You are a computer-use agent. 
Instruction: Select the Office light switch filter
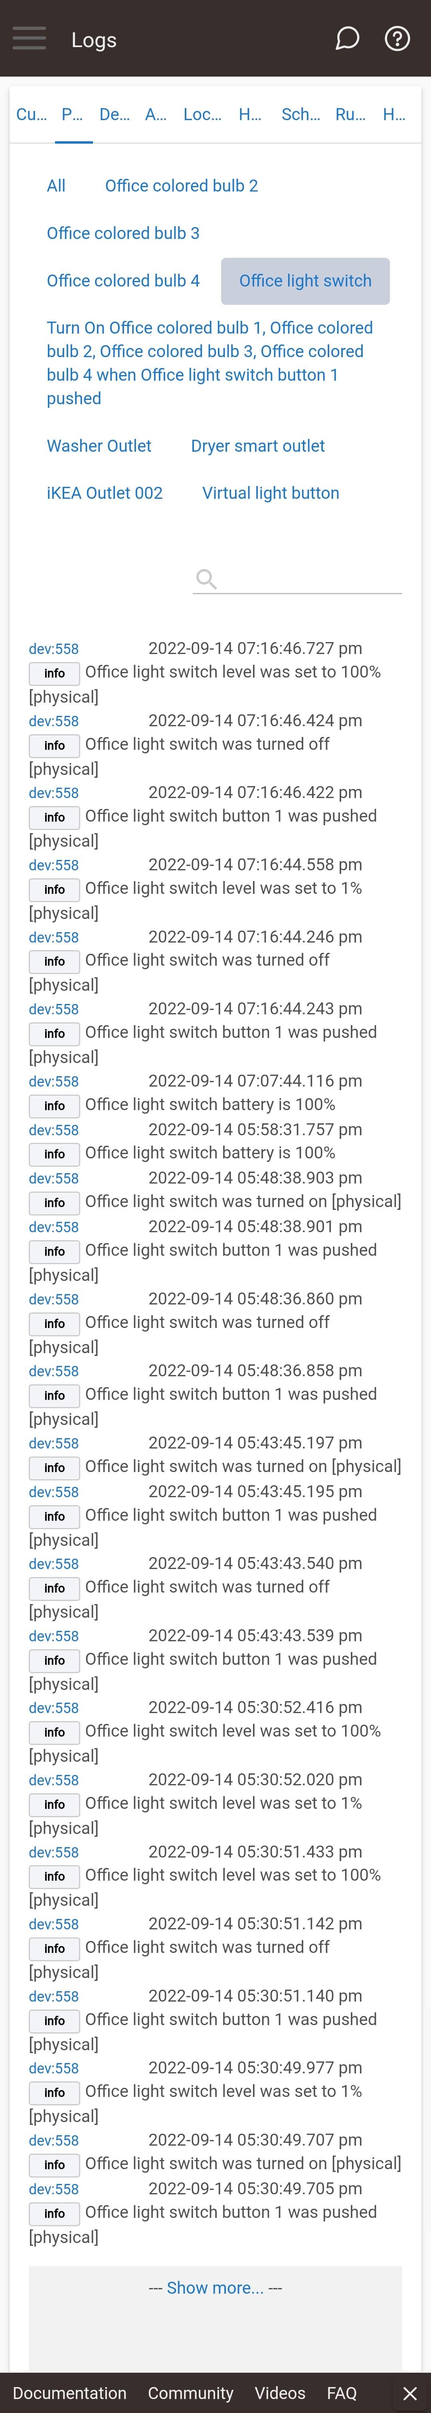point(305,281)
